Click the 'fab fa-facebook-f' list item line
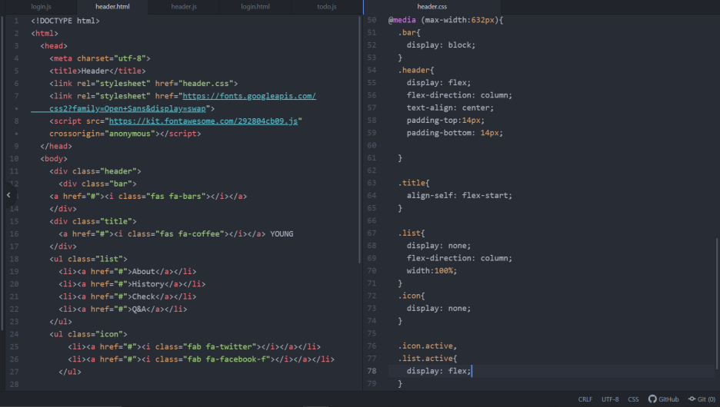Screen dimensions: 720x407 201,359
